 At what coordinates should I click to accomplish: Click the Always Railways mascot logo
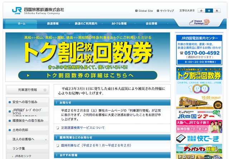pyautogui.click(x=199, y=22)
